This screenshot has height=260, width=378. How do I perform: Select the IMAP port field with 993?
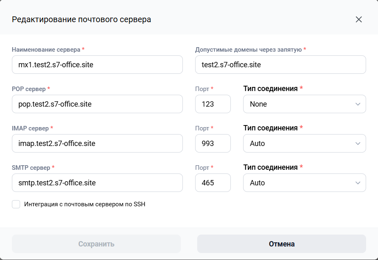213,143
